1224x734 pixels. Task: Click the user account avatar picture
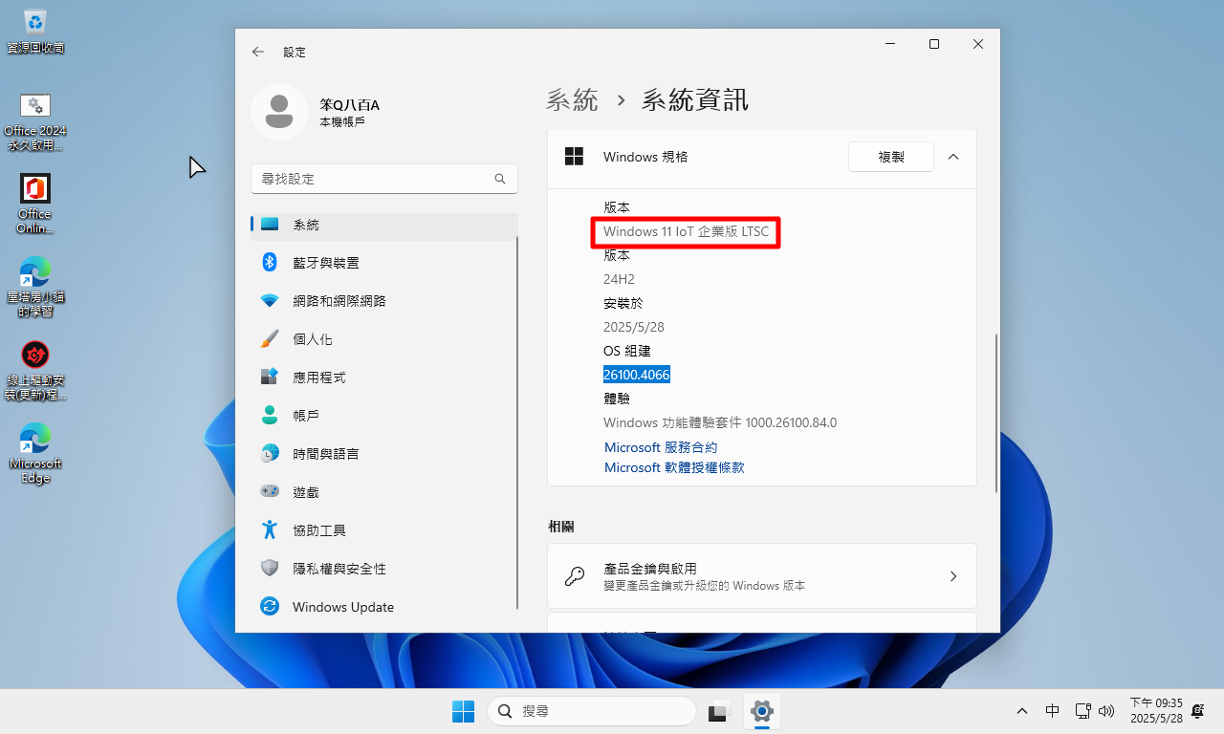278,112
